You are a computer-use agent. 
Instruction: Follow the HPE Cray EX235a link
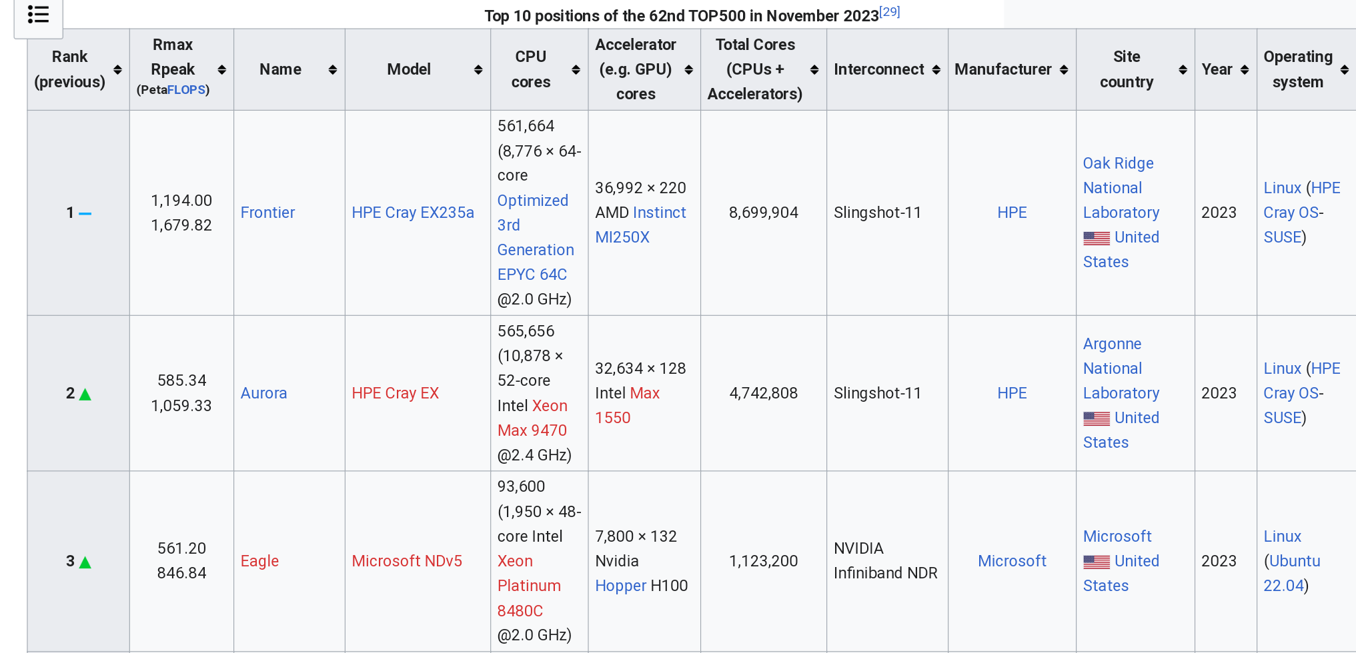412,213
